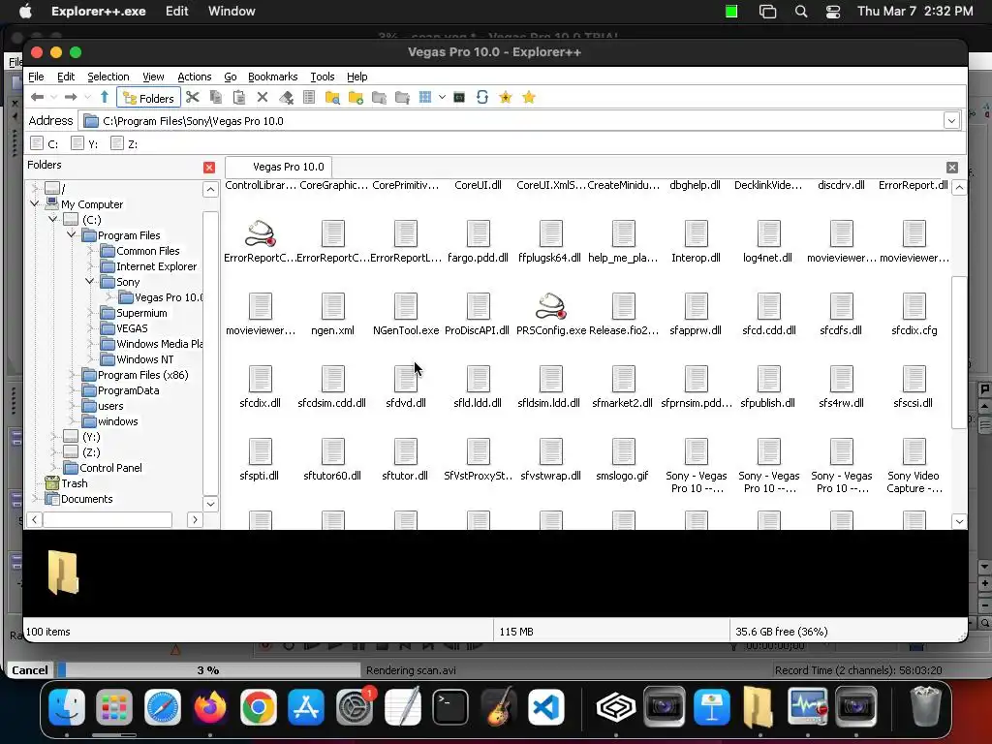Collapse My Computer tree node
The height and width of the screenshot is (744, 992).
tap(35, 203)
